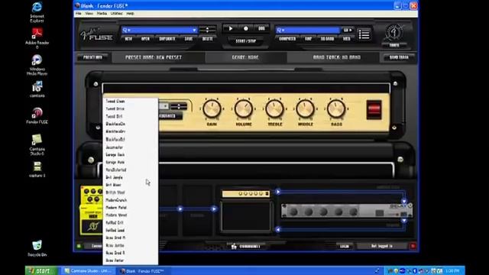The width and height of the screenshot is (489, 275).
Task: Click the media search field on the right
Action: click(307, 31)
